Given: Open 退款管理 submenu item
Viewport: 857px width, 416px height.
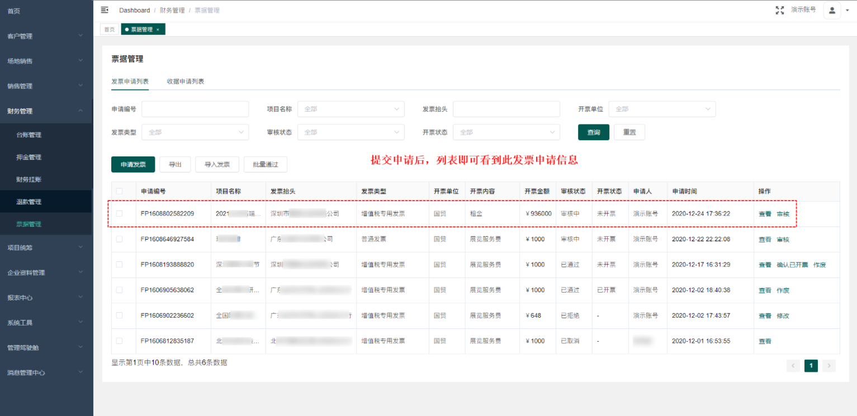Looking at the screenshot, I should pyautogui.click(x=46, y=202).
